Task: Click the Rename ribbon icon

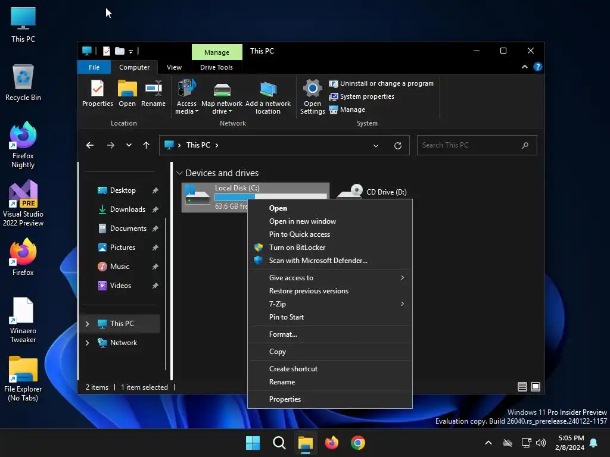Action: (153, 93)
